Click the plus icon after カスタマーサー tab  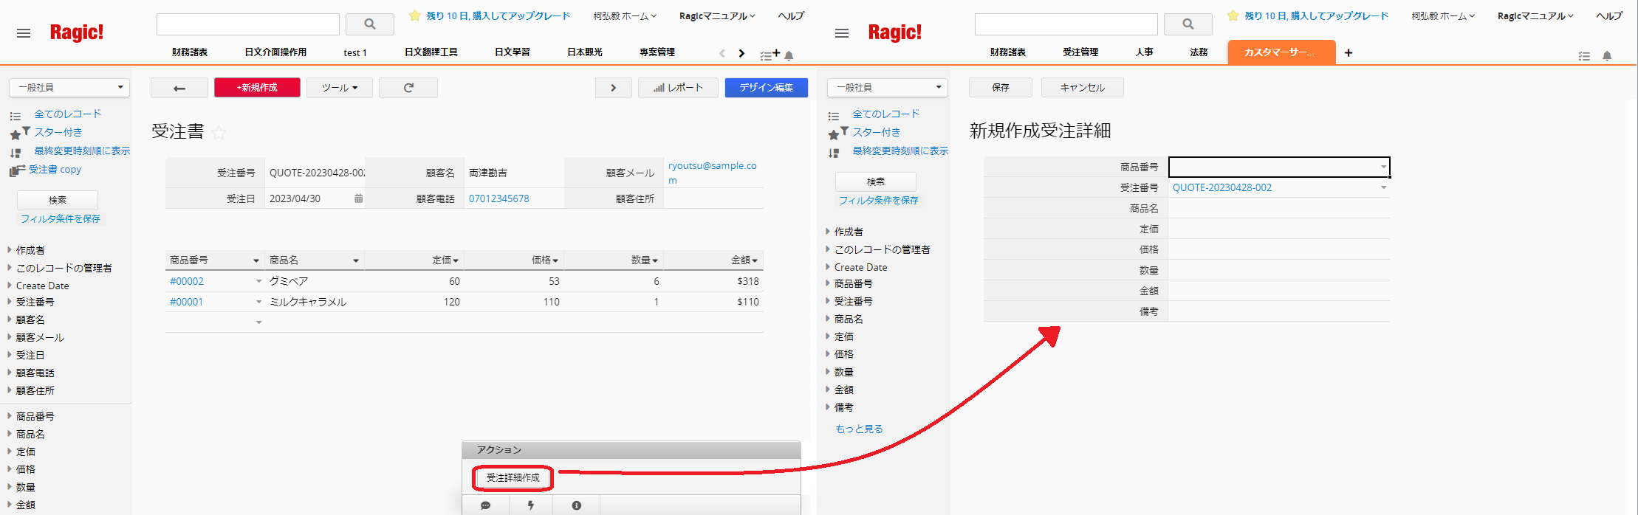1349,52
